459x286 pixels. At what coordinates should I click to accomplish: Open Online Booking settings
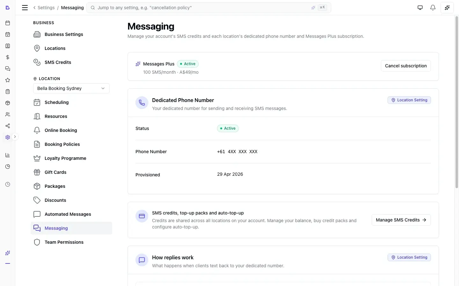(71, 130)
